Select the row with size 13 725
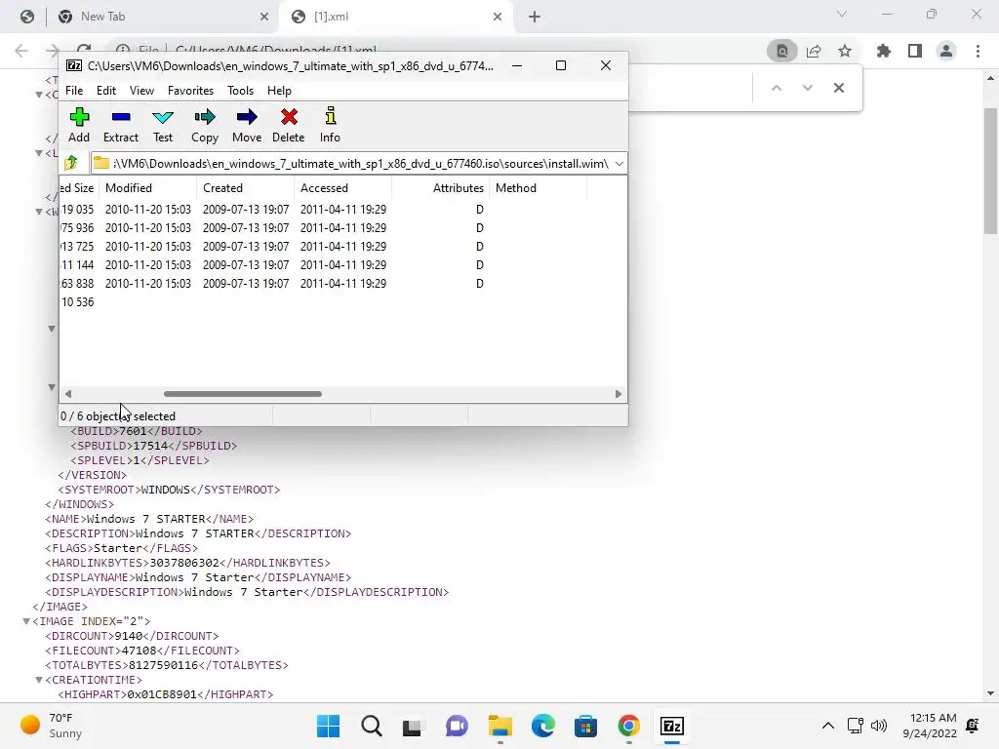Screen dimensions: 999x749 click(342, 246)
